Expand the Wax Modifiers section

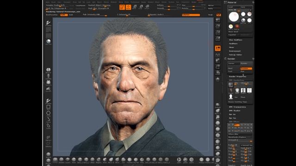[x=235, y=40]
